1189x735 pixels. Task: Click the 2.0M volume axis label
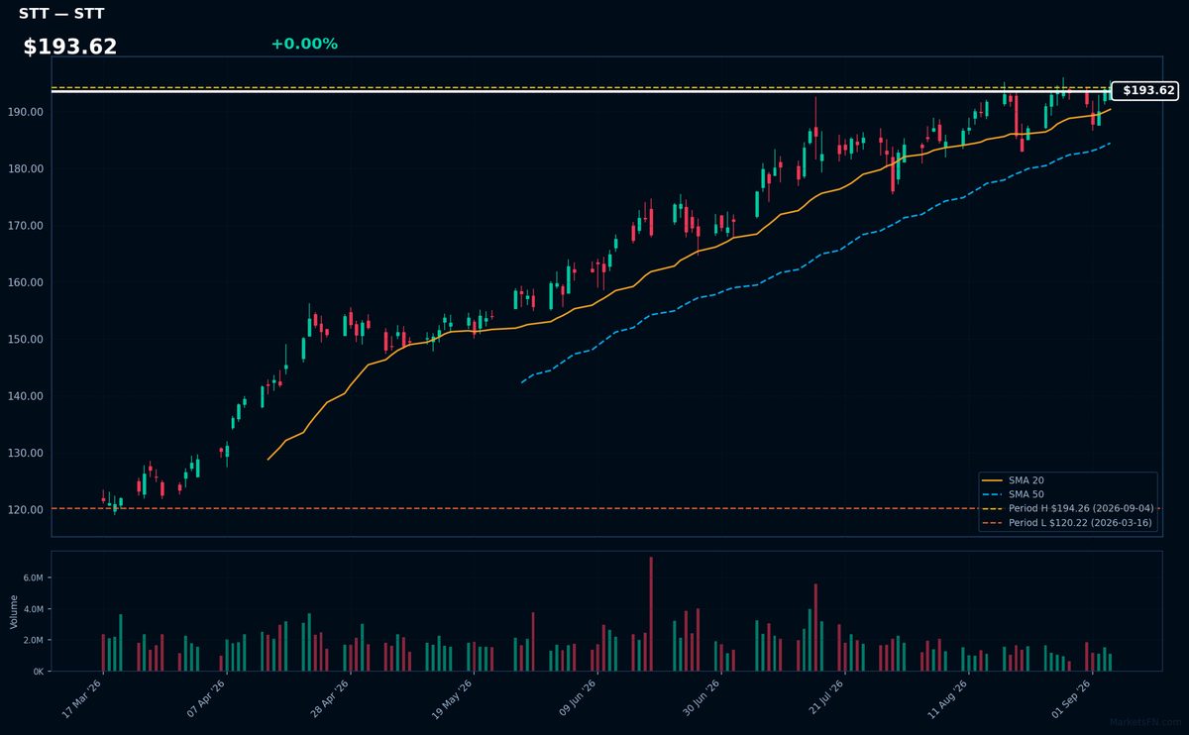pos(34,641)
